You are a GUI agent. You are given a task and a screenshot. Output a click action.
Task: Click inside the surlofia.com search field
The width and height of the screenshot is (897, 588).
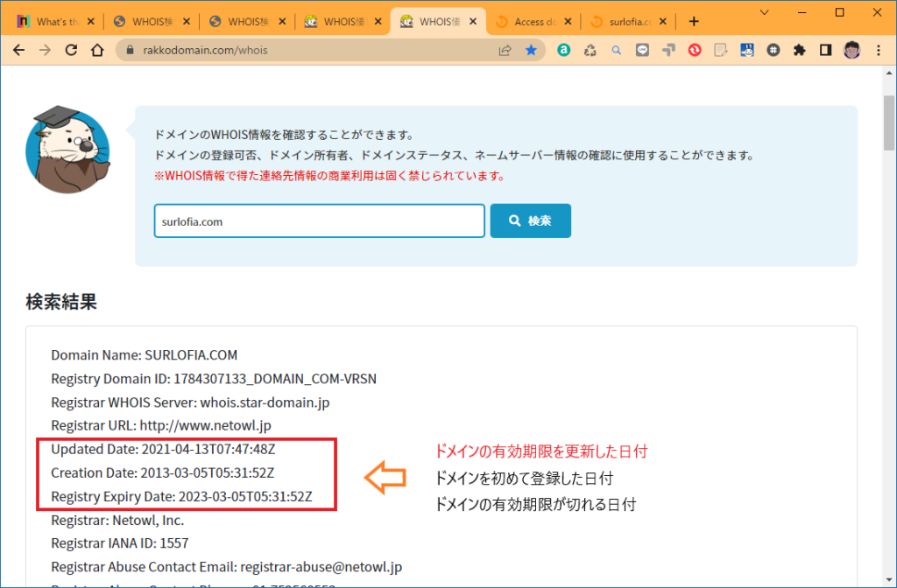coord(318,220)
